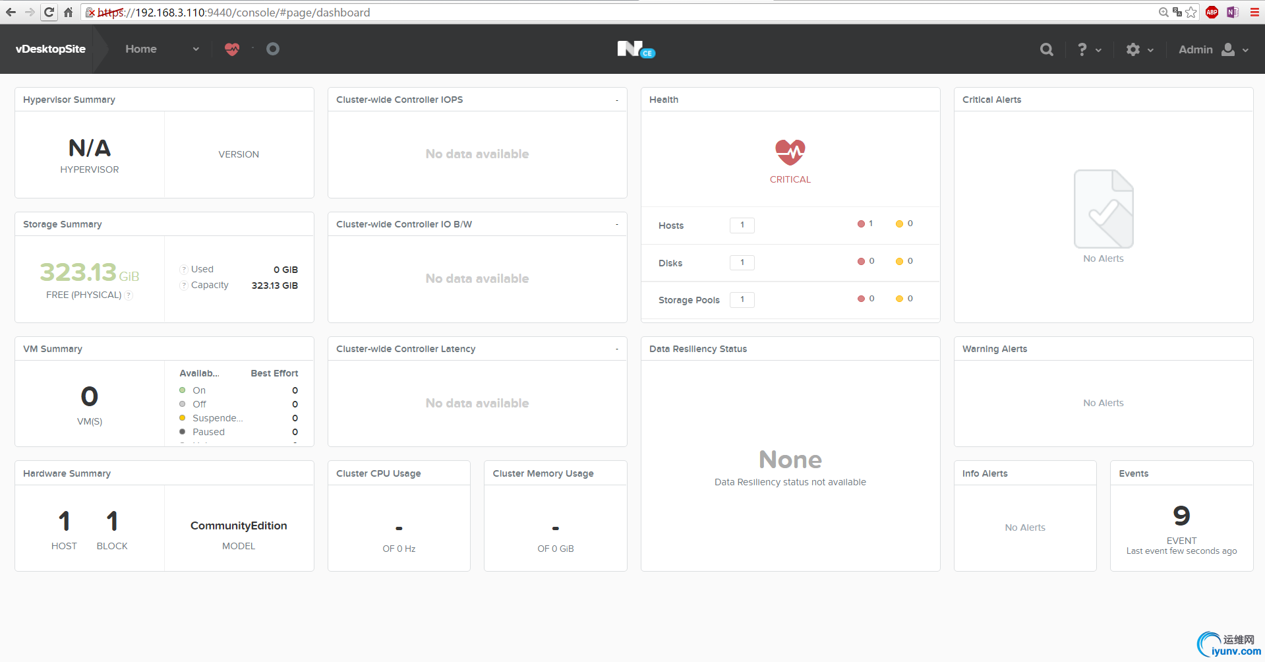Click the 323.13 GiB free storage value
1265x662 pixels.
90,272
